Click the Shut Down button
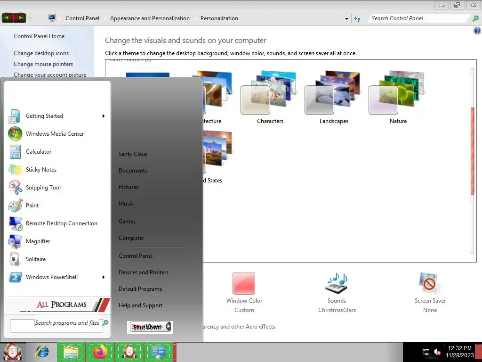The image size is (482, 362). 146,327
